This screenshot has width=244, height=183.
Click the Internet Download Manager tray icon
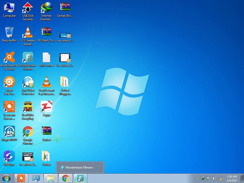pos(203,178)
